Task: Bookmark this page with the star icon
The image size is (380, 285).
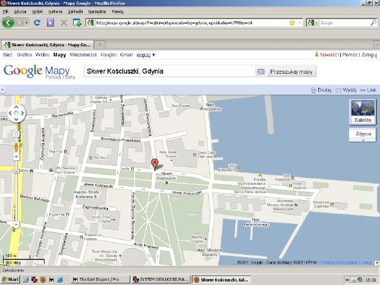Action: 292,23
